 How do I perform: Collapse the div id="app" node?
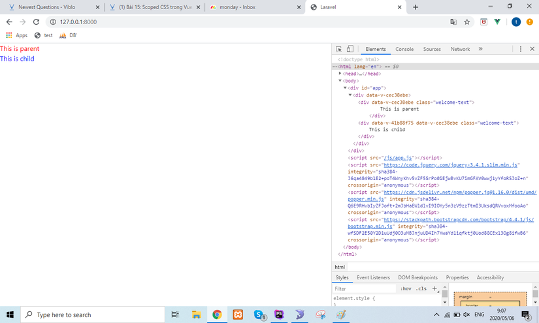[x=345, y=88]
